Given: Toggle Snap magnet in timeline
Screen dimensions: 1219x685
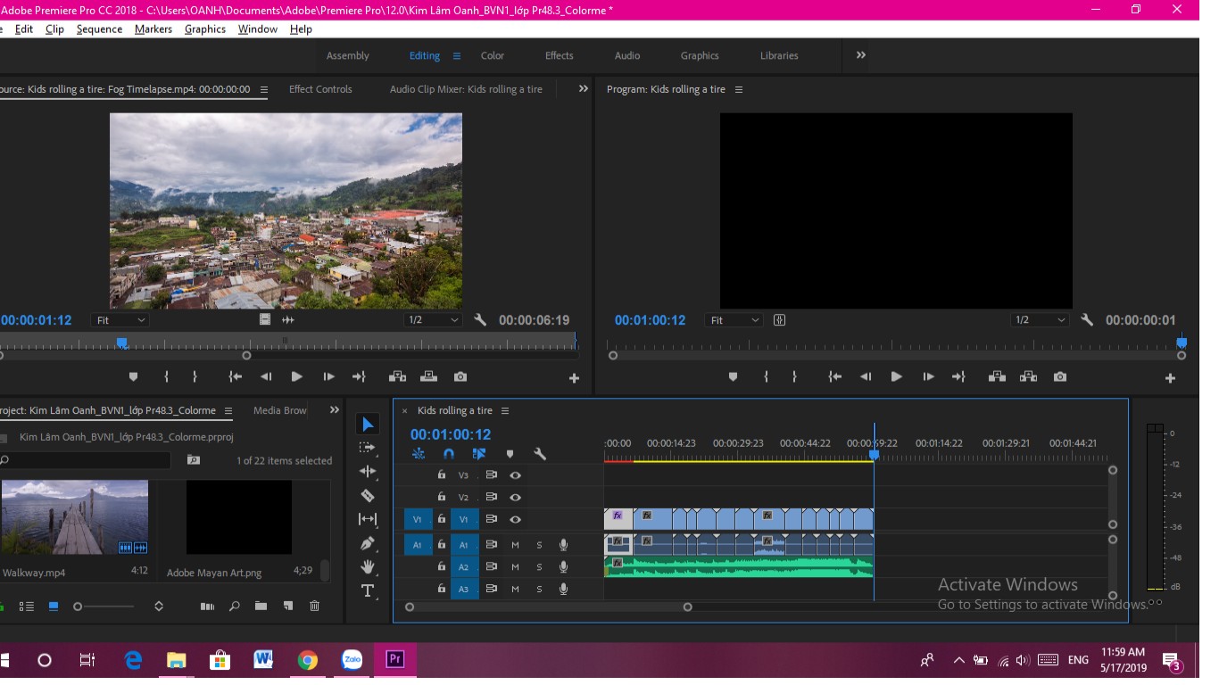Looking at the screenshot, I should point(449,454).
